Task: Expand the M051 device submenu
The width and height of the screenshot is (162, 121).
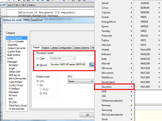Action: [x=148, y=17]
